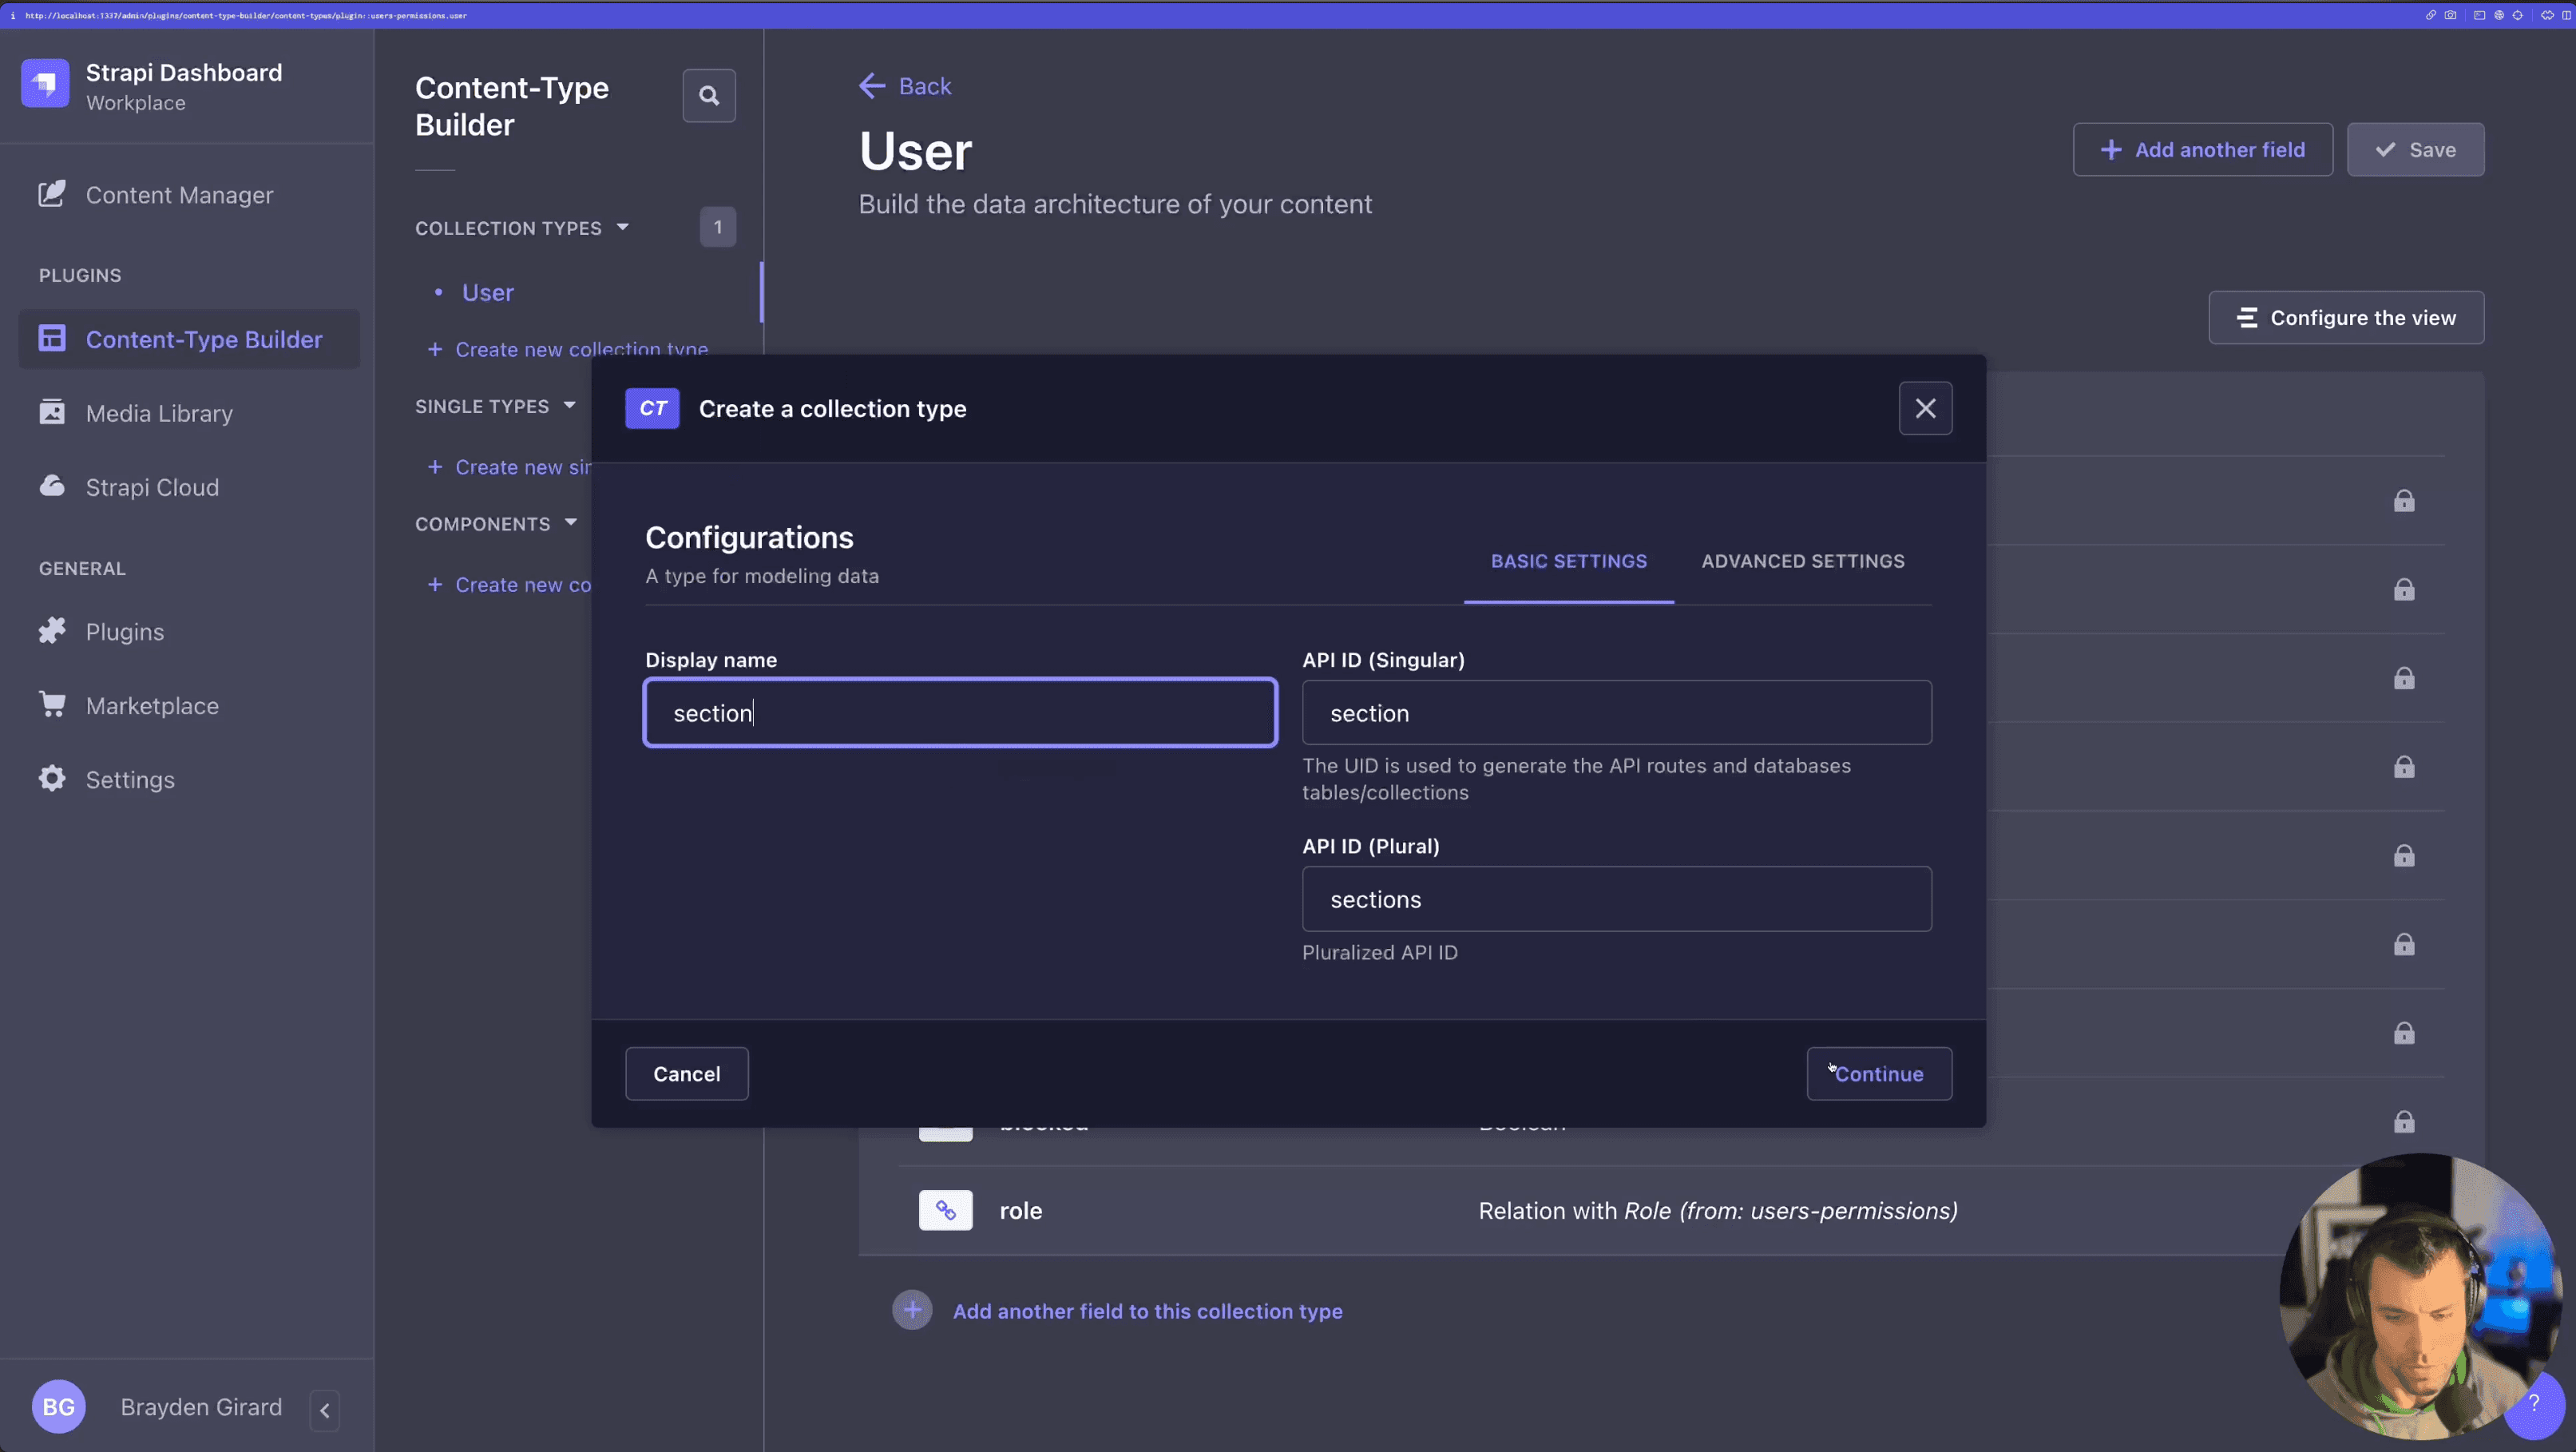Open the help question mark button
Viewport: 2576px width, 1452px height.
tap(2533, 1404)
